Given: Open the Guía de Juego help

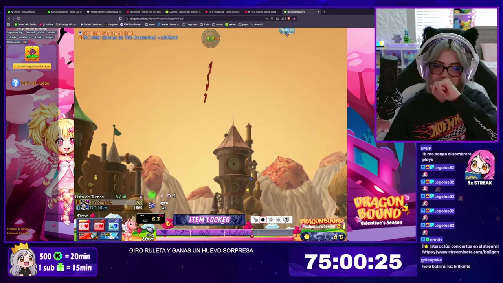Looking at the screenshot, I should coord(35,83).
